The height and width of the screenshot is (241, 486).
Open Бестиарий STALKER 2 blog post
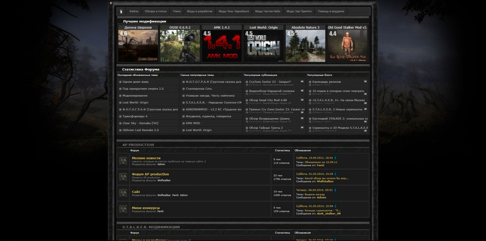tap(340, 119)
